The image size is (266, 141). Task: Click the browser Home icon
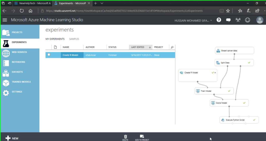31,11
